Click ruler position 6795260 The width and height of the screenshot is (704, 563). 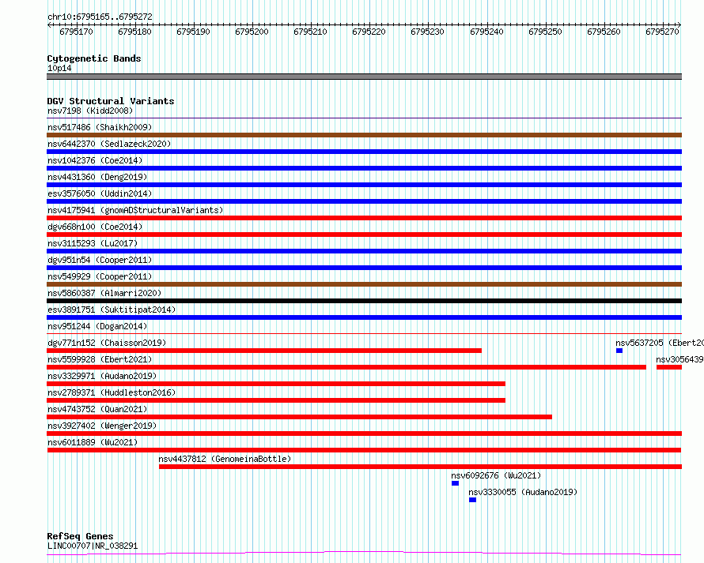(604, 32)
